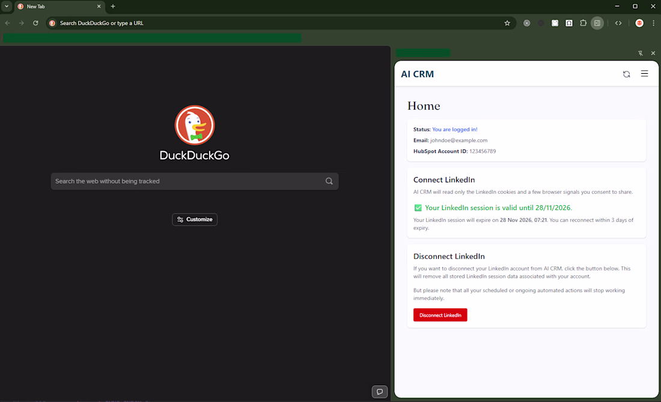
Task: Click the 'You are logged in!' status
Action: pyautogui.click(x=454, y=130)
